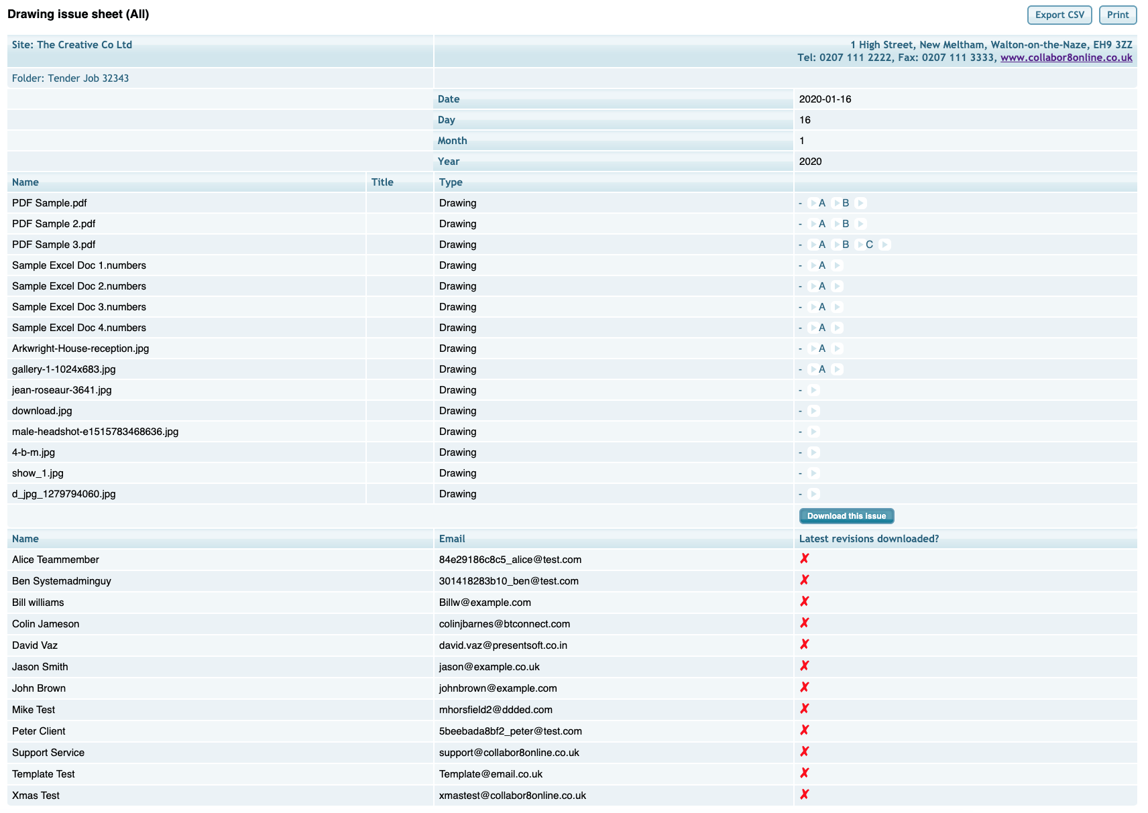Click the arrow icon in d_jpg_1279794060.jpg row

[813, 494]
